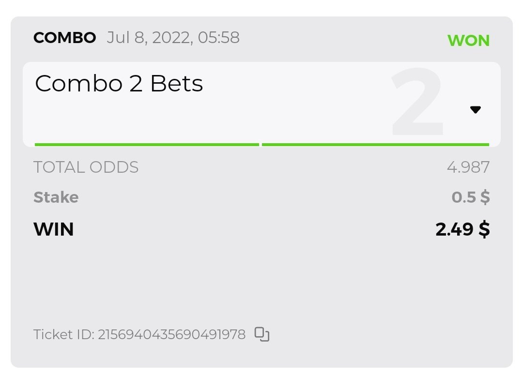Select ticket number 215694043569049​1978
523x373 pixels.
[171, 334]
